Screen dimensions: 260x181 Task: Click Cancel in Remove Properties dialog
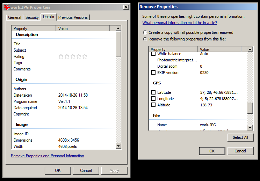[240, 151]
